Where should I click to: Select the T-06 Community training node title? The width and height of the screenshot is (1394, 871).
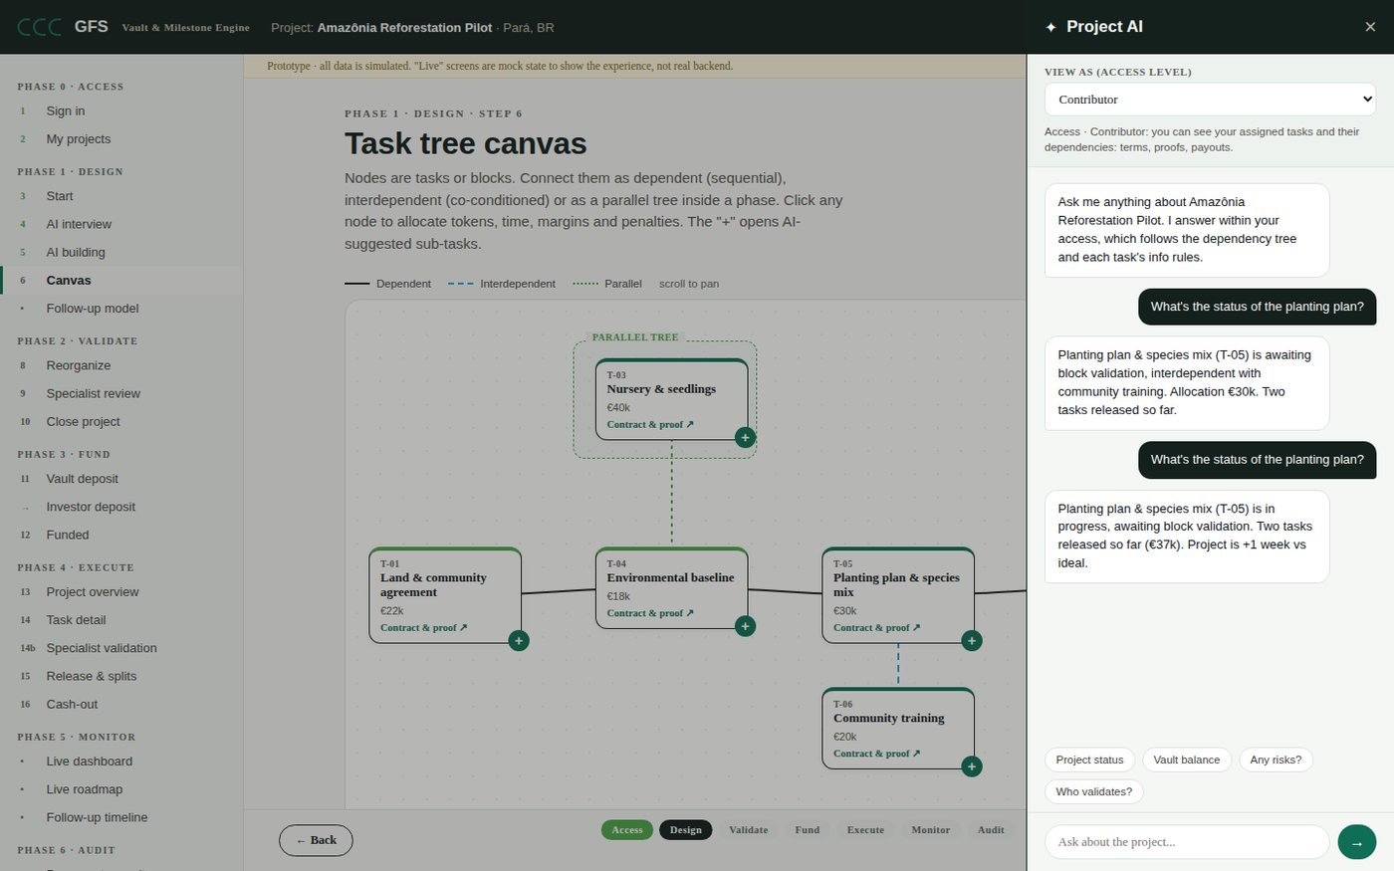coord(888,718)
